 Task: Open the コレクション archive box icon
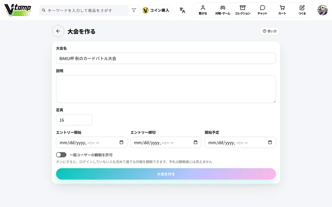pyautogui.click(x=243, y=8)
